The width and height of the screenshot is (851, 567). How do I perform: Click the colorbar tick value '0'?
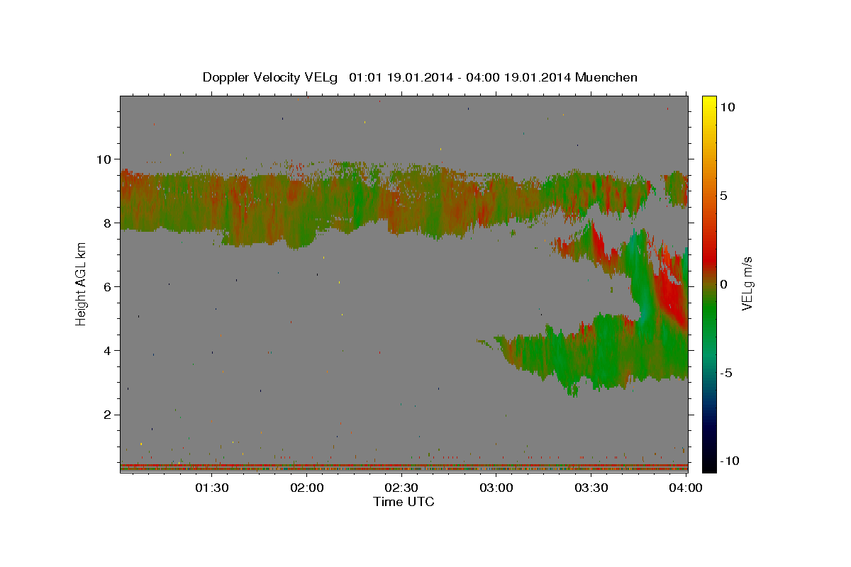pyautogui.click(x=723, y=284)
